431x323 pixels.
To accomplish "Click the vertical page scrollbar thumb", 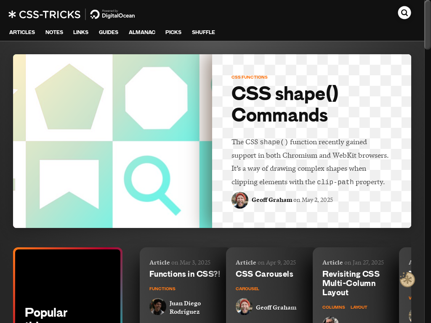I will tap(428, 25).
